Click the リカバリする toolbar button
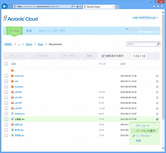 (x=68, y=56)
